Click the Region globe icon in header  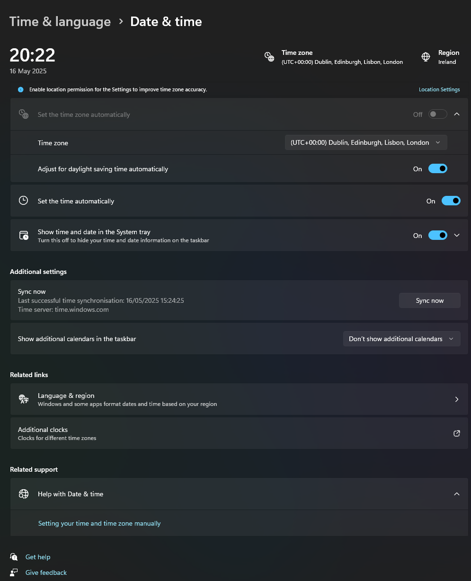click(x=426, y=57)
